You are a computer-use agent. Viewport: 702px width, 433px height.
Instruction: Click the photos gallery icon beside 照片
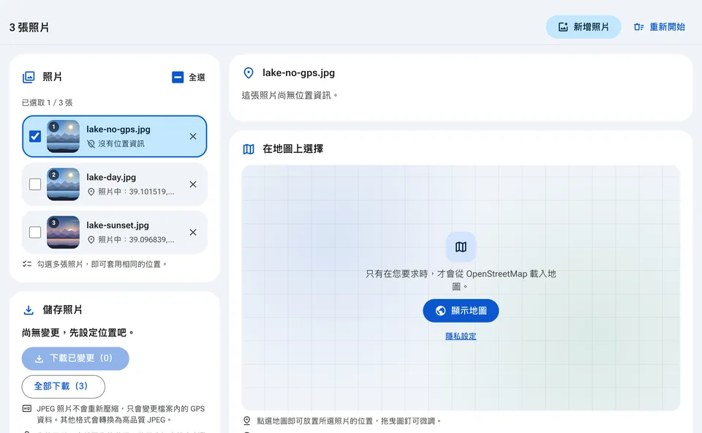[x=29, y=77]
